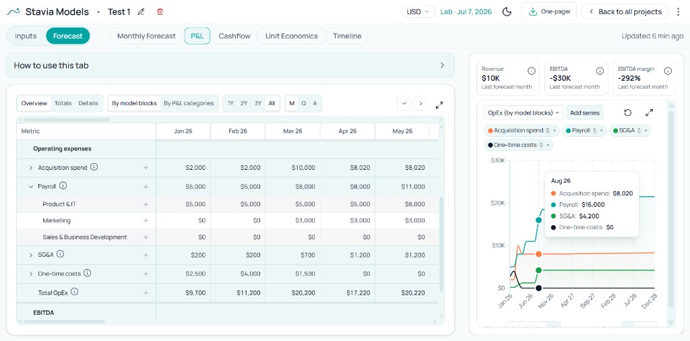The height and width of the screenshot is (341, 690).
Task: Click the red trash icon to delete project
Action: pyautogui.click(x=160, y=12)
